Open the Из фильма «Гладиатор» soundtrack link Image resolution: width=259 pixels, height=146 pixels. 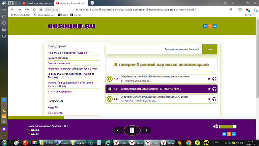(68, 53)
